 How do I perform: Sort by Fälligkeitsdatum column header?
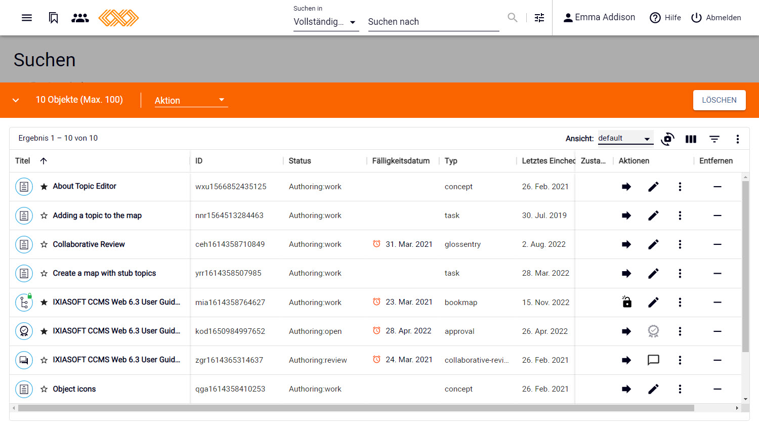tap(401, 161)
